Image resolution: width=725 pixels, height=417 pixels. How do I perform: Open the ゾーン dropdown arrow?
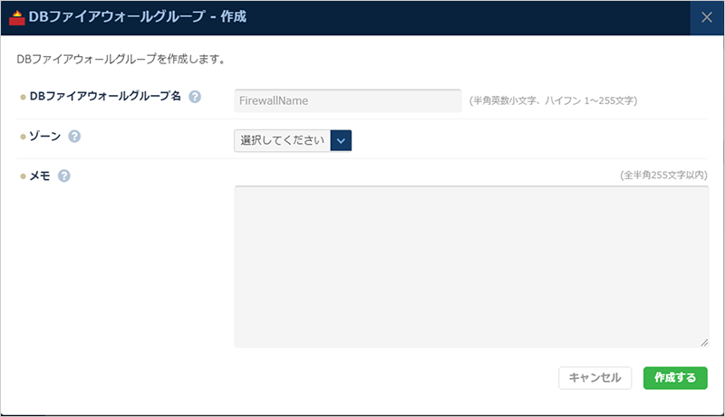(x=341, y=141)
